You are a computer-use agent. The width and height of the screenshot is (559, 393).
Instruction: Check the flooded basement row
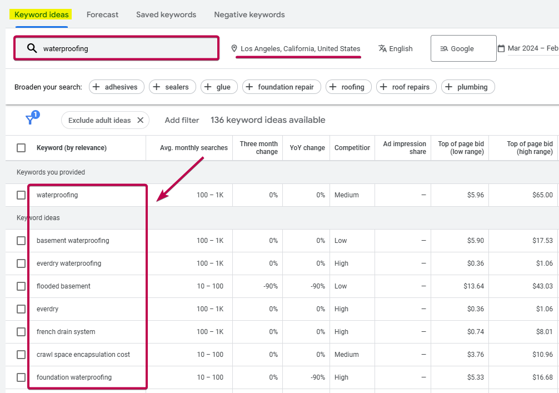point(21,286)
